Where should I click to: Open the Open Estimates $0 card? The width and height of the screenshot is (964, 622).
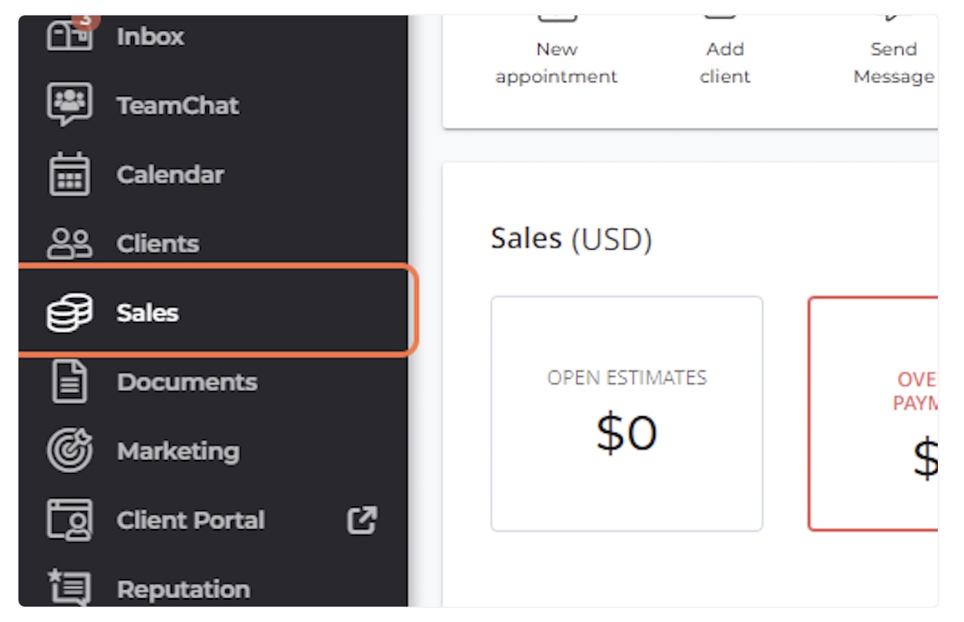pos(627,414)
